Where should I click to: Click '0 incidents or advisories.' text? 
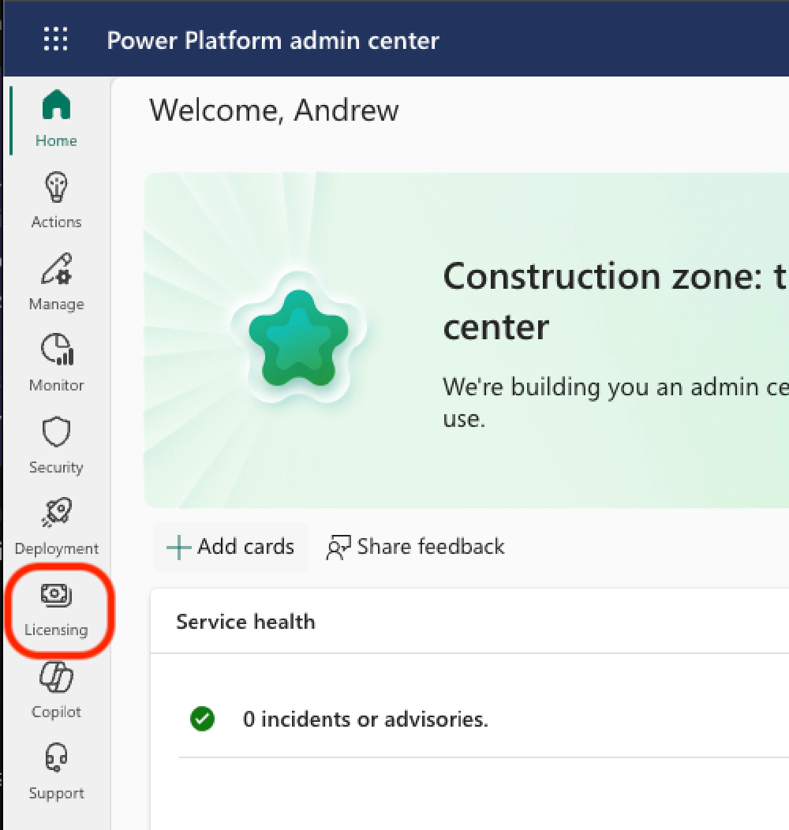(x=365, y=719)
